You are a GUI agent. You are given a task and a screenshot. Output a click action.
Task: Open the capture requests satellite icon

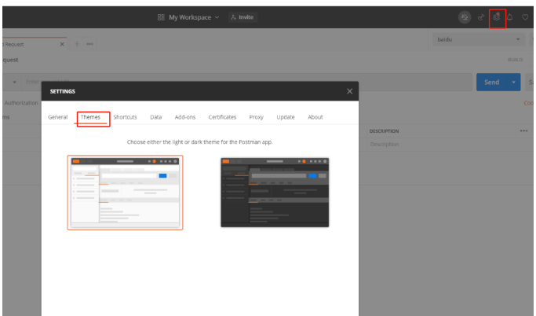(481, 17)
